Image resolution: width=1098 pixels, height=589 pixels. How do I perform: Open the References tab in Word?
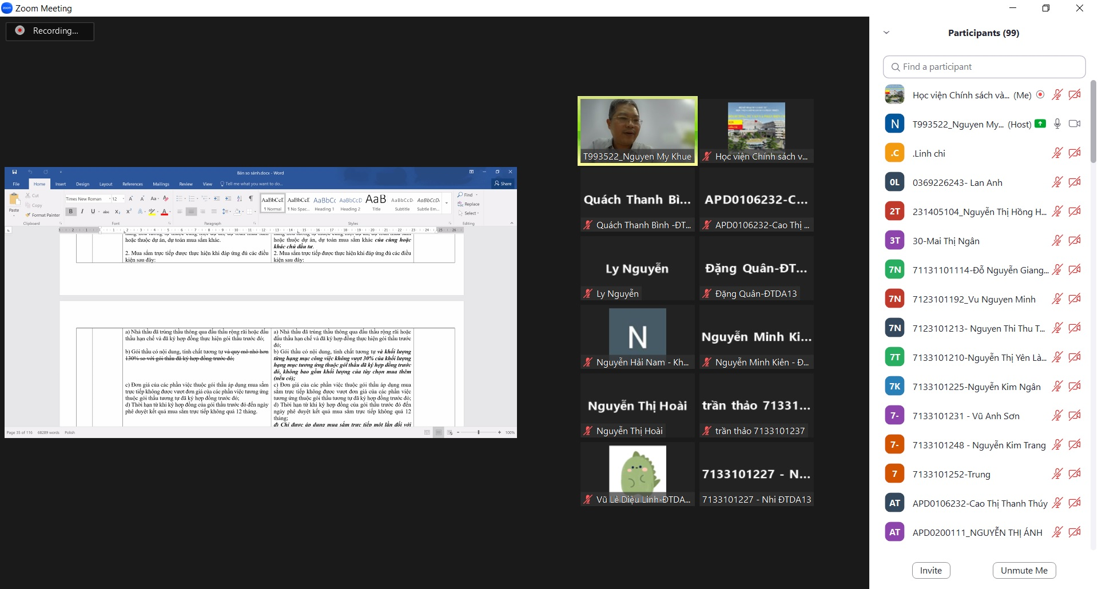(132, 184)
